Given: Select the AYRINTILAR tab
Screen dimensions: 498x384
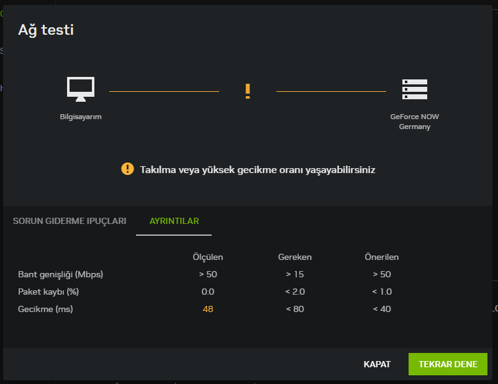Looking at the screenshot, I should coord(174,221).
